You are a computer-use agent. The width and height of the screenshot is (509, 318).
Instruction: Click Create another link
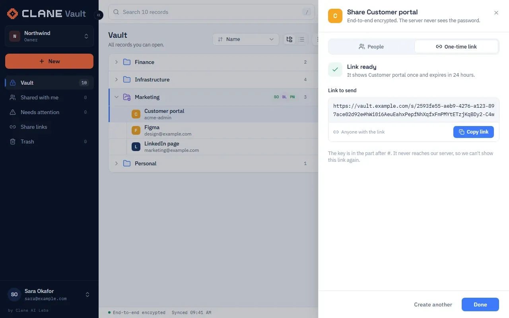click(433, 304)
